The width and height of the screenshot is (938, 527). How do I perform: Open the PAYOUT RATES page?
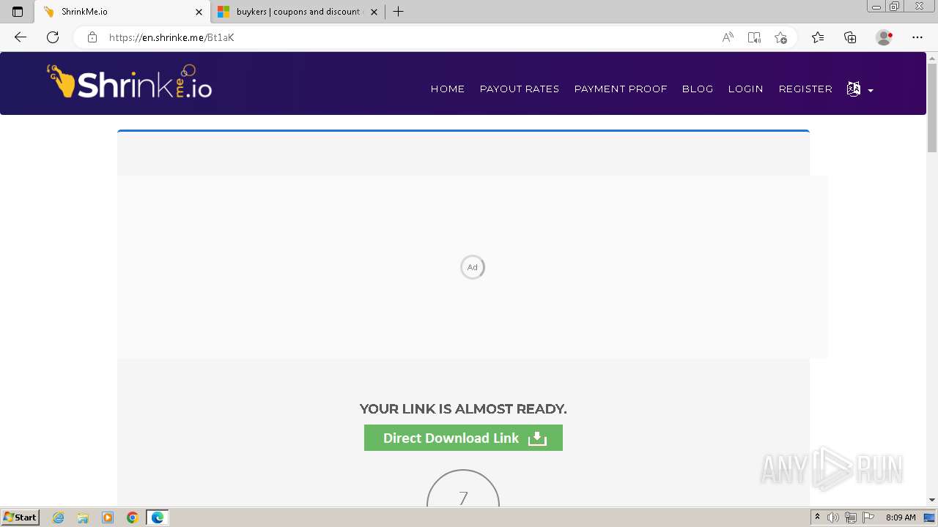tap(520, 89)
